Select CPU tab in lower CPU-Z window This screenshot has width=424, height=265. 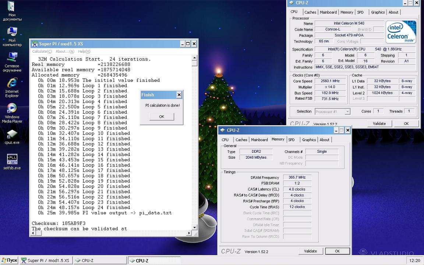pyautogui.click(x=225, y=140)
